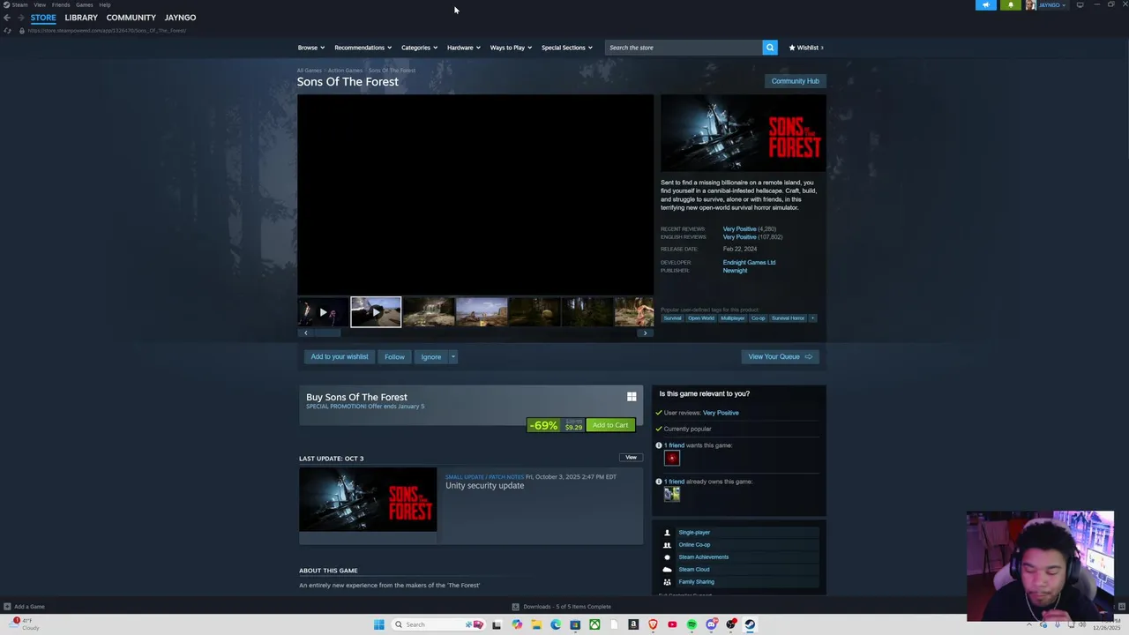Open the Help menu
The height and width of the screenshot is (635, 1129).
tap(105, 5)
